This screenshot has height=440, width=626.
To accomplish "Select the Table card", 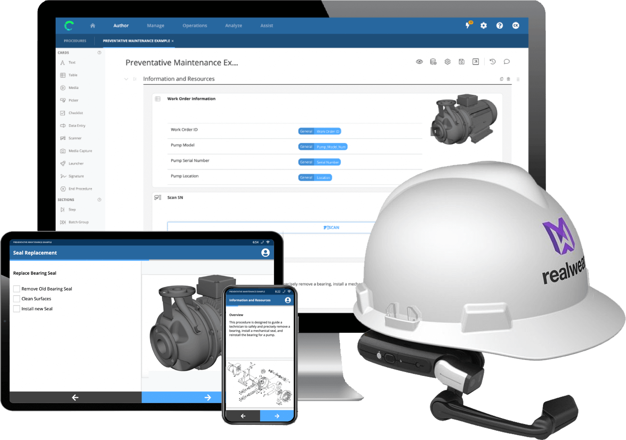I will point(69,75).
